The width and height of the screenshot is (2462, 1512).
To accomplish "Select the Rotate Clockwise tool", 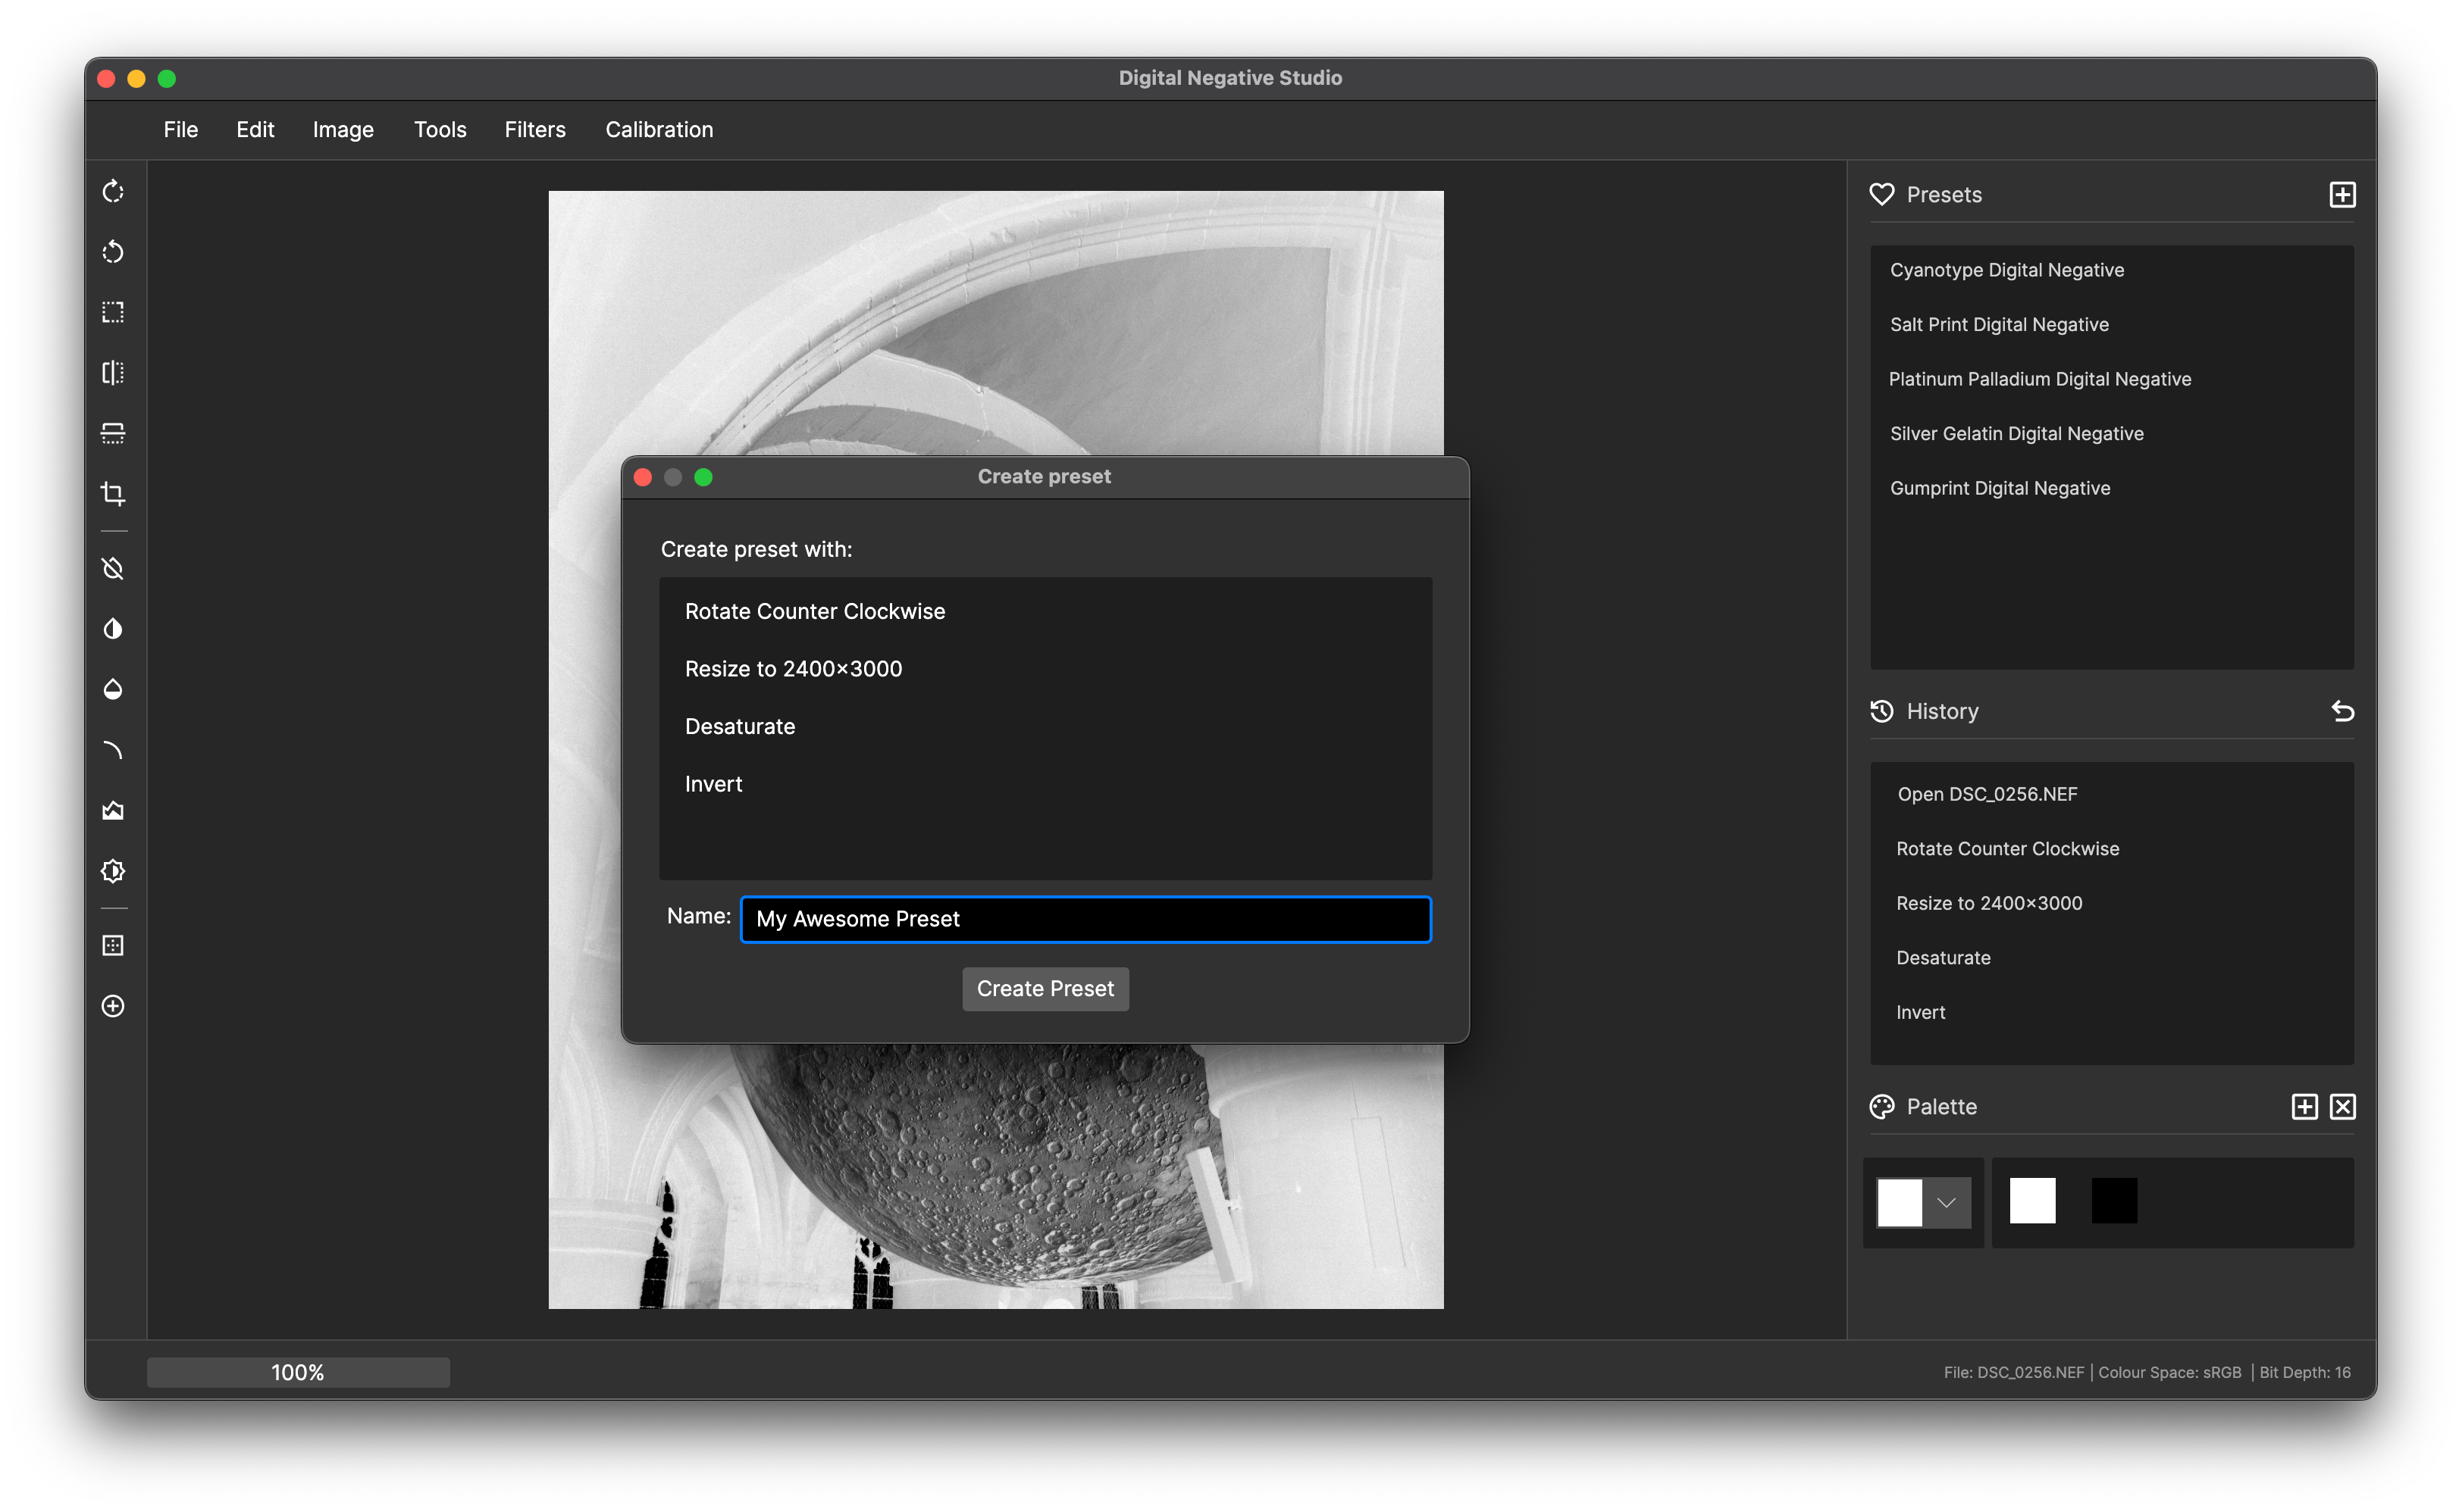I will click(x=112, y=191).
